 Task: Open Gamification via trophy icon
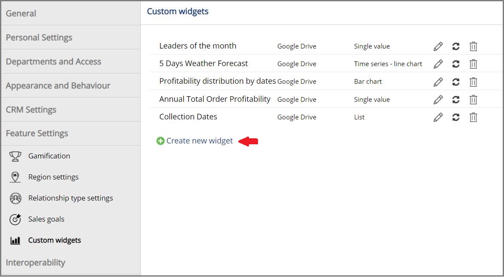click(x=15, y=156)
